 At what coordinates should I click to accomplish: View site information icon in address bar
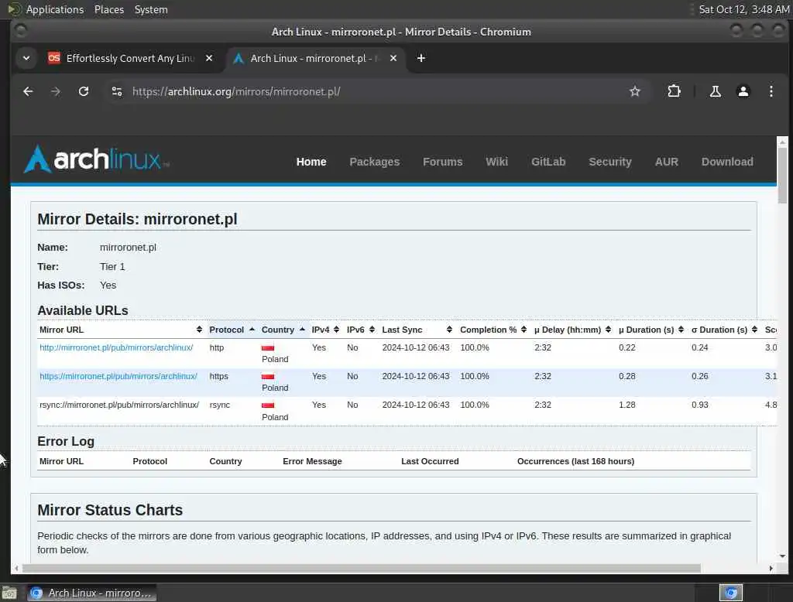pos(117,91)
